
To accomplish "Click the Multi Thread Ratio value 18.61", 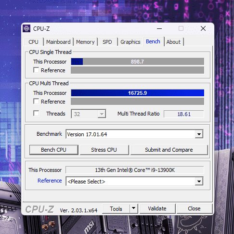I will pos(184,114).
